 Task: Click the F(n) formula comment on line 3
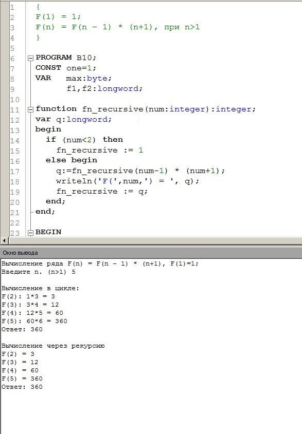tap(118, 27)
